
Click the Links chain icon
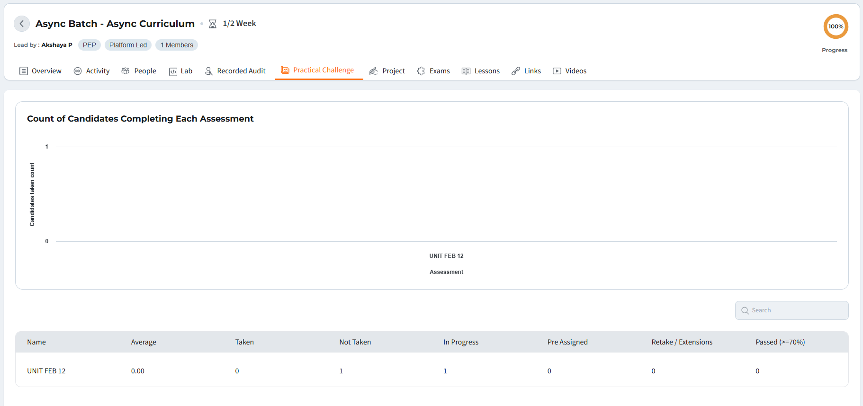pos(516,71)
